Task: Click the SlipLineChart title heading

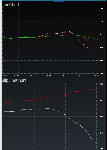Action: click(14, 80)
